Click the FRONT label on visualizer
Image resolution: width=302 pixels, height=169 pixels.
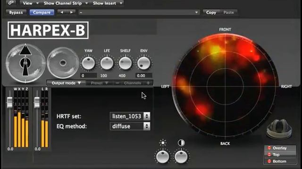(225, 30)
